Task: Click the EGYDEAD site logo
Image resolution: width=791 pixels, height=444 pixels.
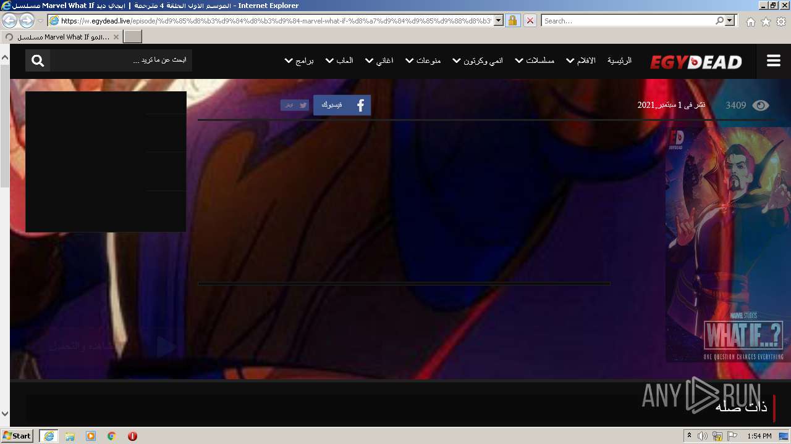Action: (696, 62)
